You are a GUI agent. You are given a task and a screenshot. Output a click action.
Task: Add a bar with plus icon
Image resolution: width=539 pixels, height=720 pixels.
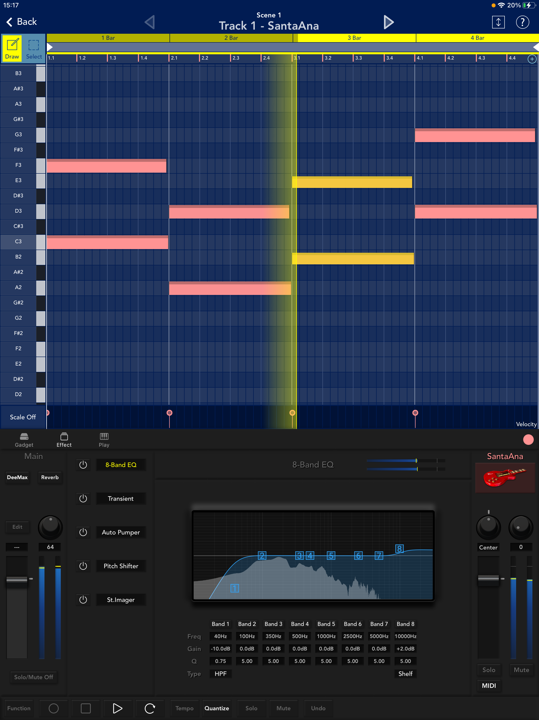pyautogui.click(x=532, y=59)
